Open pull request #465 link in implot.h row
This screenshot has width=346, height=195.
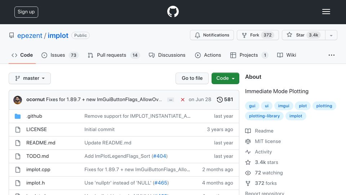tap(161, 183)
